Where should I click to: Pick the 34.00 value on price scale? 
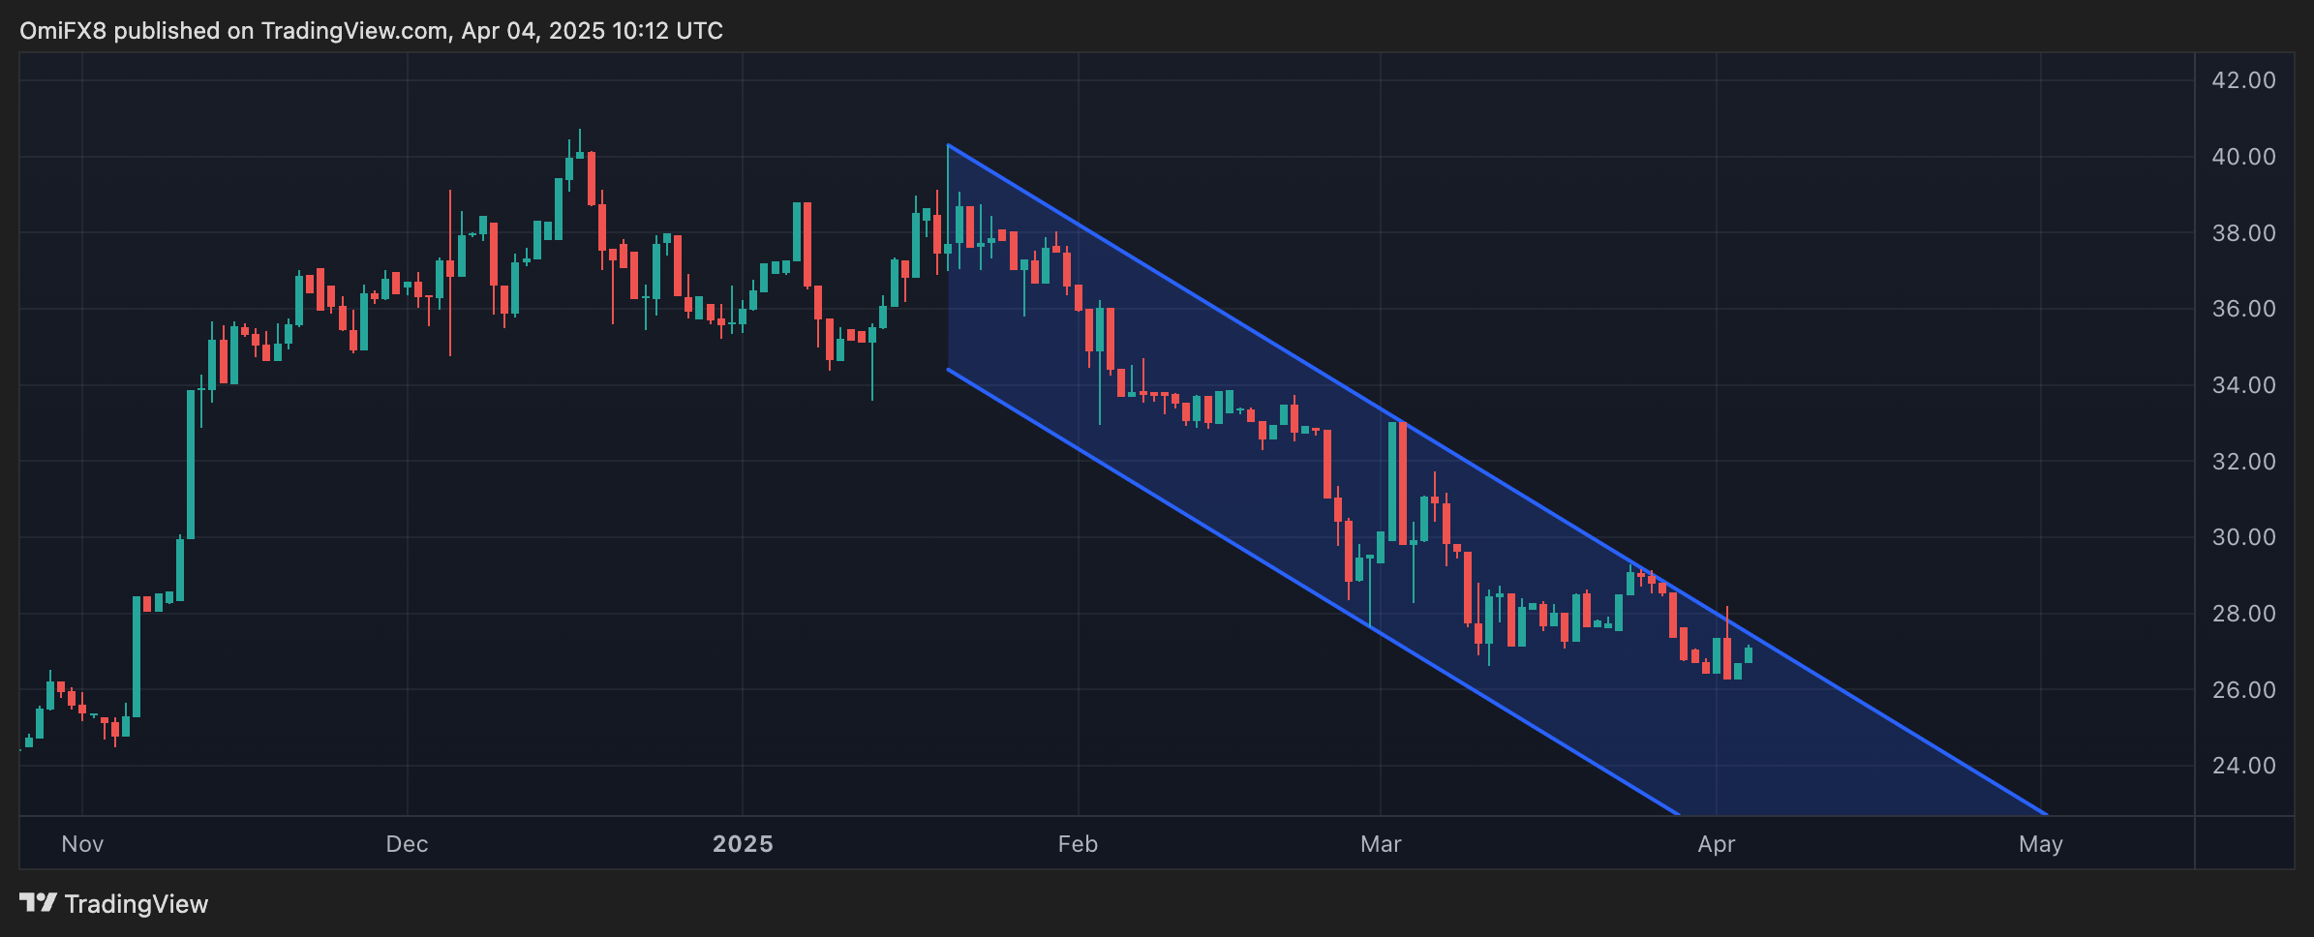click(2243, 385)
